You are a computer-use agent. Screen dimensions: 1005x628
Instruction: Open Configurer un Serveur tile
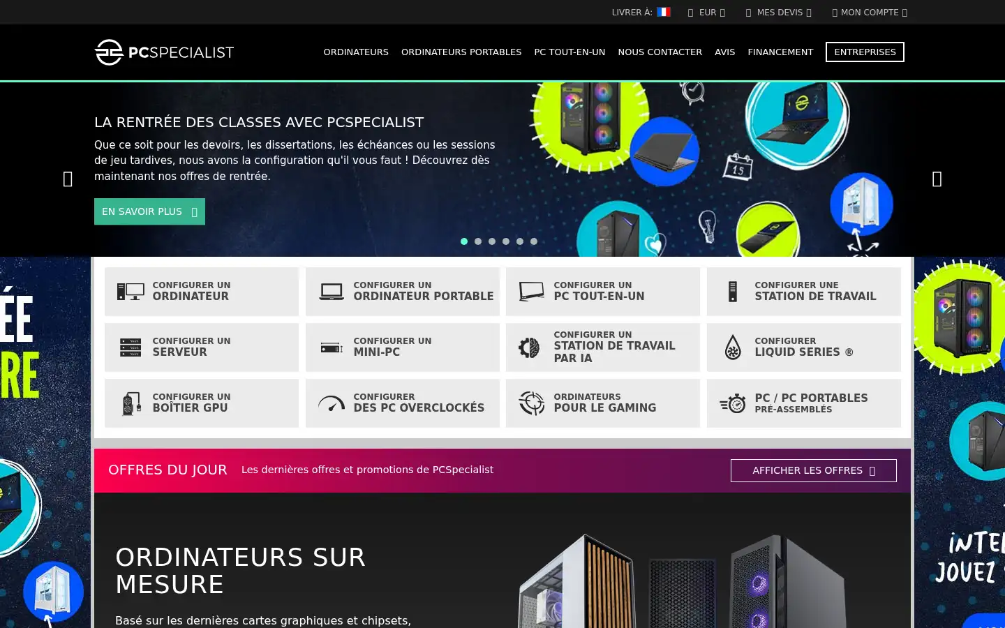pyautogui.click(x=202, y=347)
